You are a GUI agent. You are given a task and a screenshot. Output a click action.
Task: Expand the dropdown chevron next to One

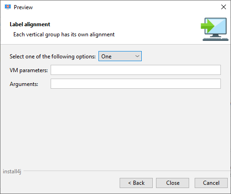tap(137, 56)
